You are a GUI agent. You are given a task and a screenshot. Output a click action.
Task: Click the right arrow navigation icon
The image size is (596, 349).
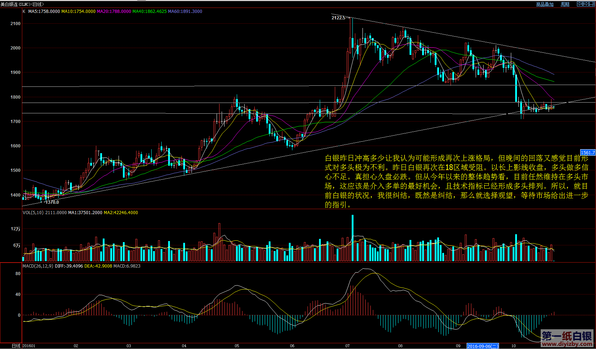point(586,4)
